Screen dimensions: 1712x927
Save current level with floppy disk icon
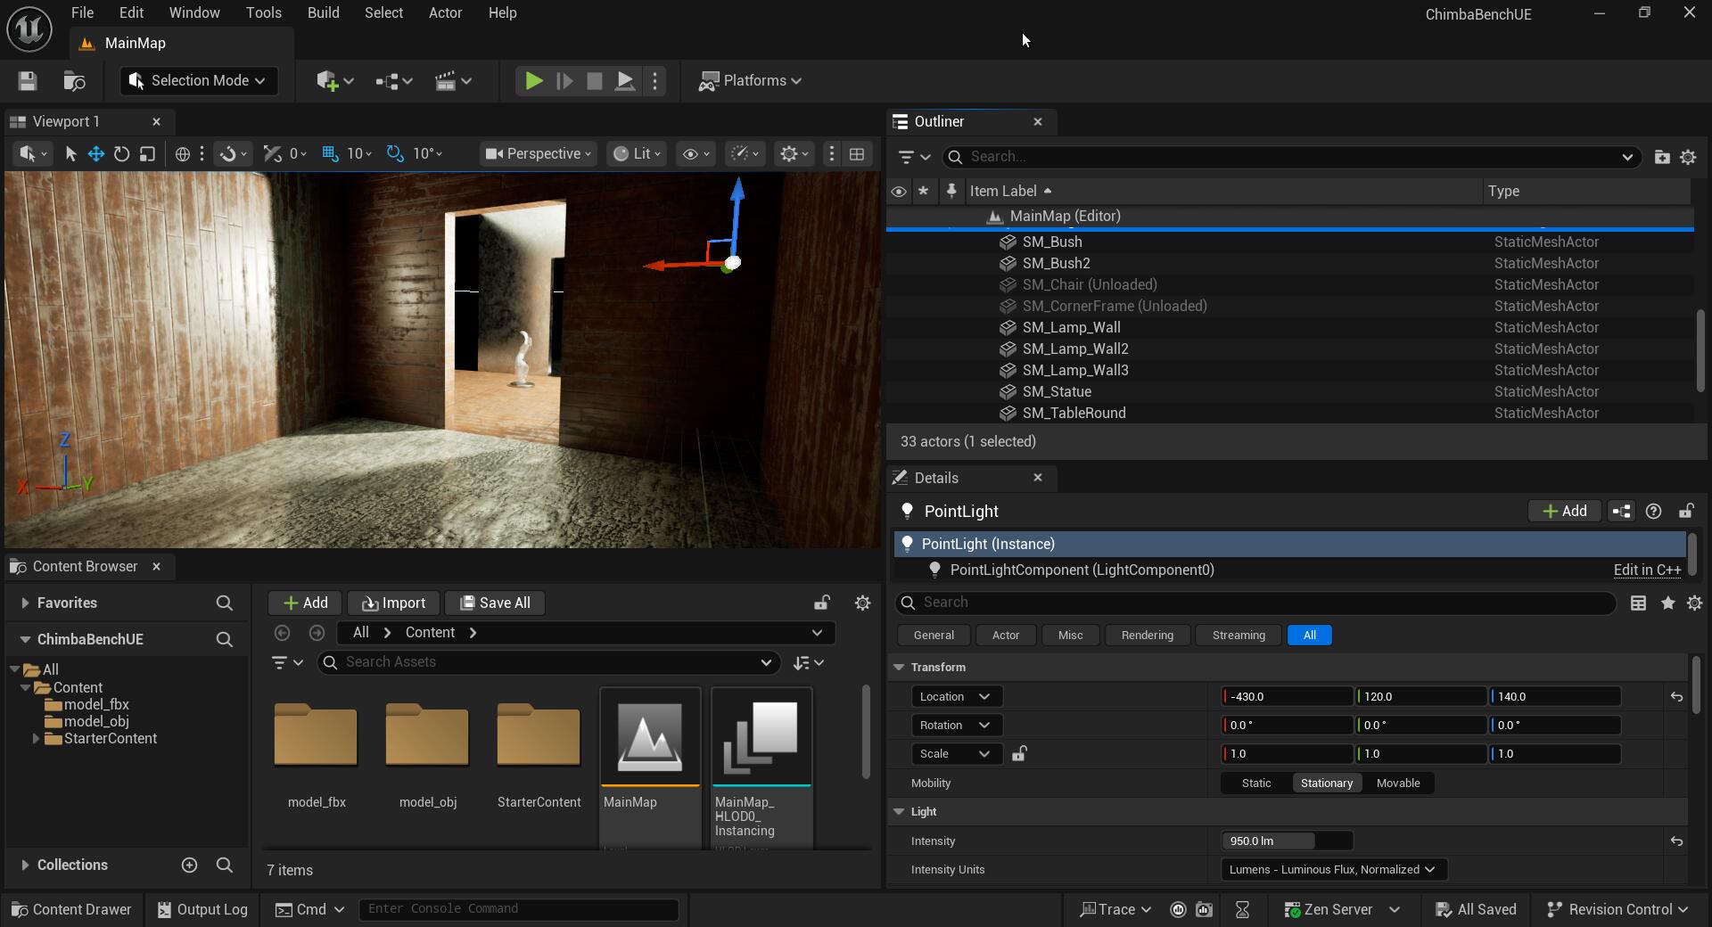[x=28, y=81]
